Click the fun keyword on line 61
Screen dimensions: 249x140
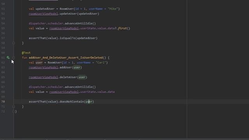[25, 58]
